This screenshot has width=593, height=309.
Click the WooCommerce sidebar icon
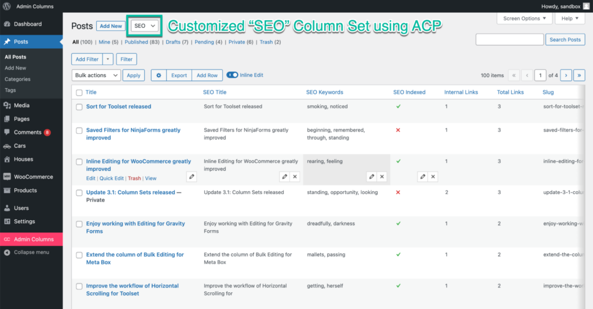(x=7, y=177)
